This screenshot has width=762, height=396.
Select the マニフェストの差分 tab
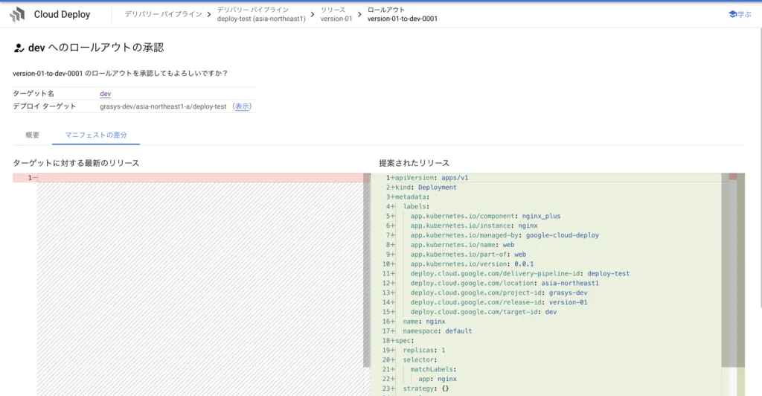pos(96,135)
